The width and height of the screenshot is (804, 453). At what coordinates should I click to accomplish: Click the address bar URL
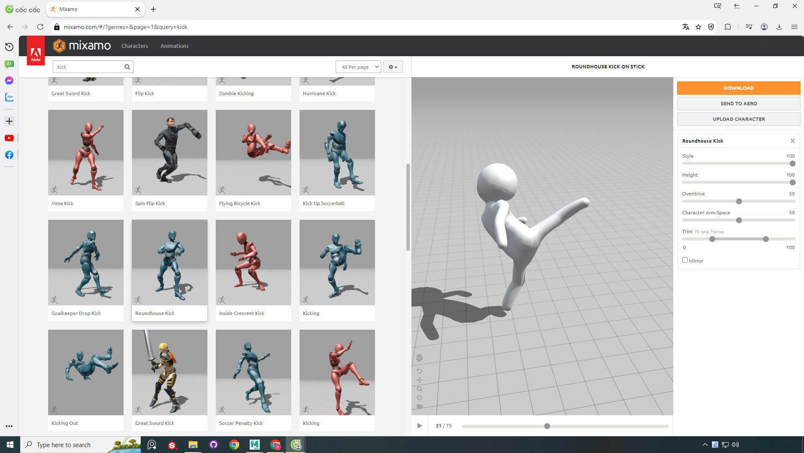[x=125, y=27]
